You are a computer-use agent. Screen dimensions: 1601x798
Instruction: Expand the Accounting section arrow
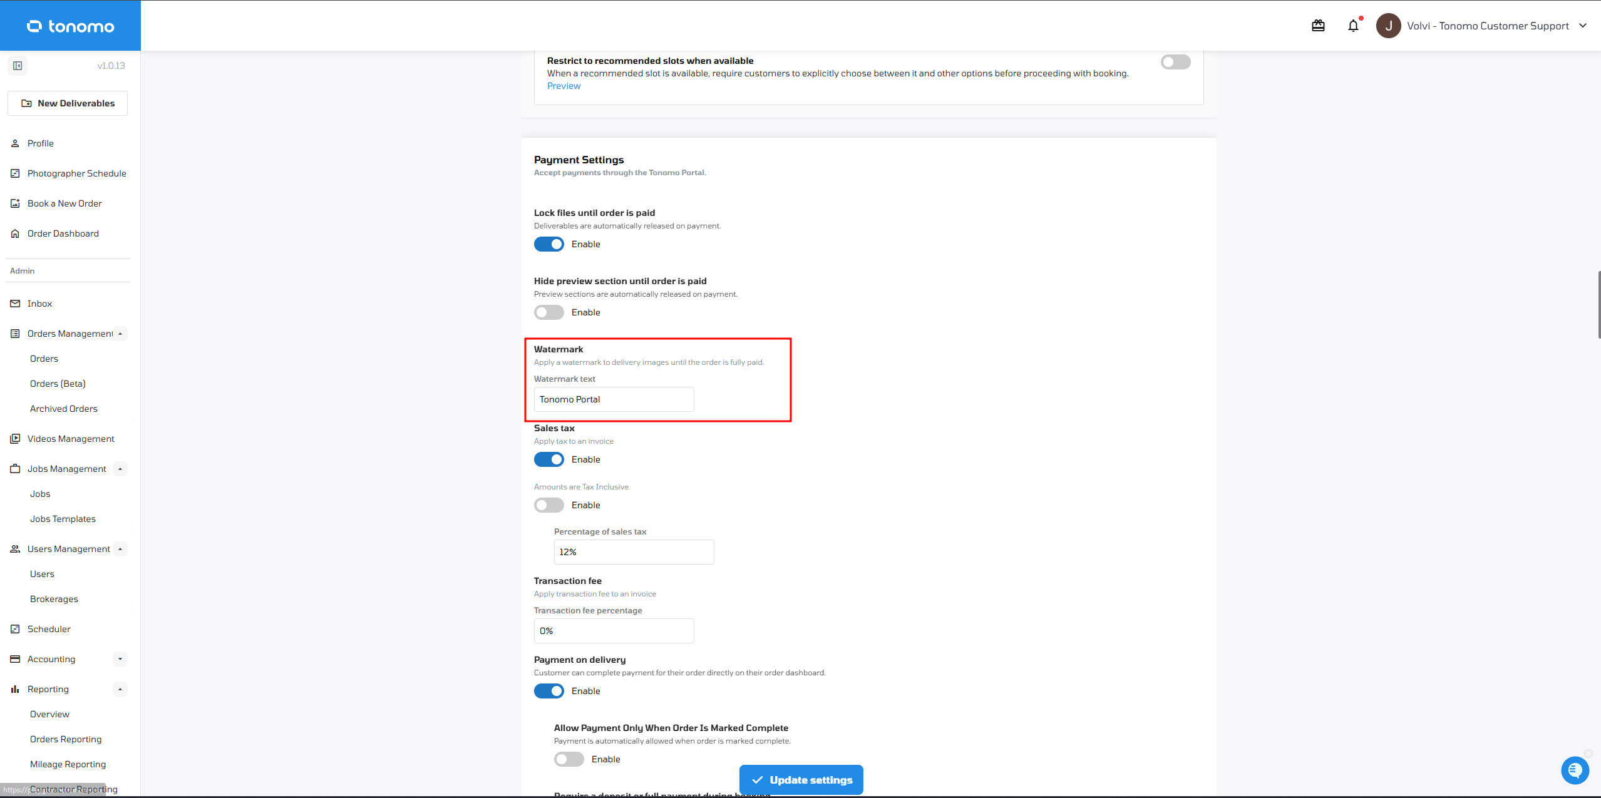click(x=120, y=659)
